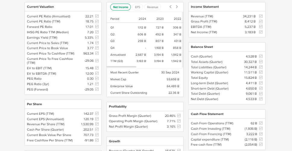Click the left chevron to see previous periods

coord(171,7)
